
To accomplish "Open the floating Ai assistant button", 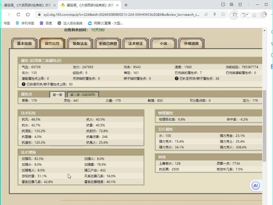I will tap(256, 185).
